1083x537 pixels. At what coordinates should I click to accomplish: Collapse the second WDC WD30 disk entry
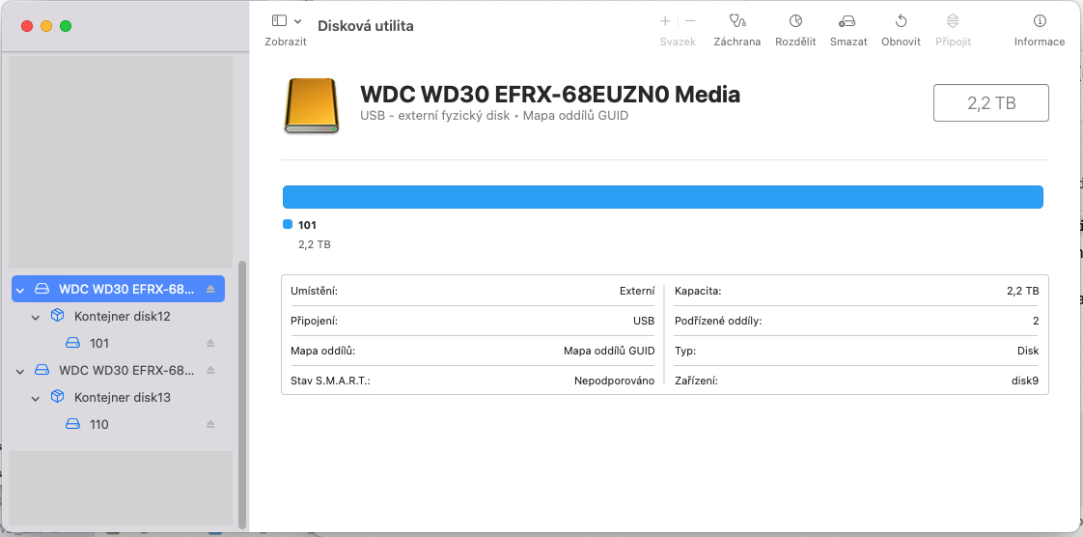[x=20, y=371]
